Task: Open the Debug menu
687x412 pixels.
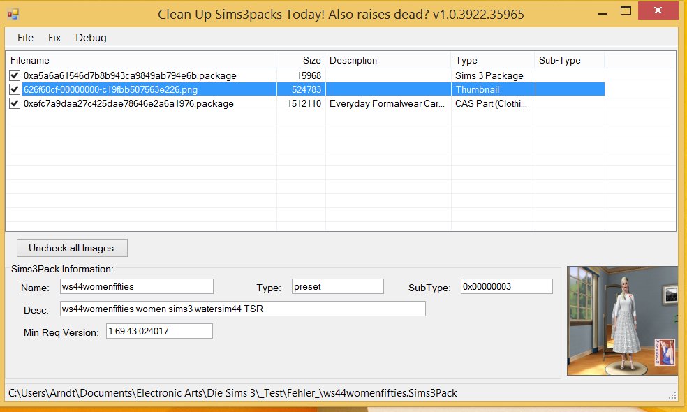Action: (x=91, y=38)
